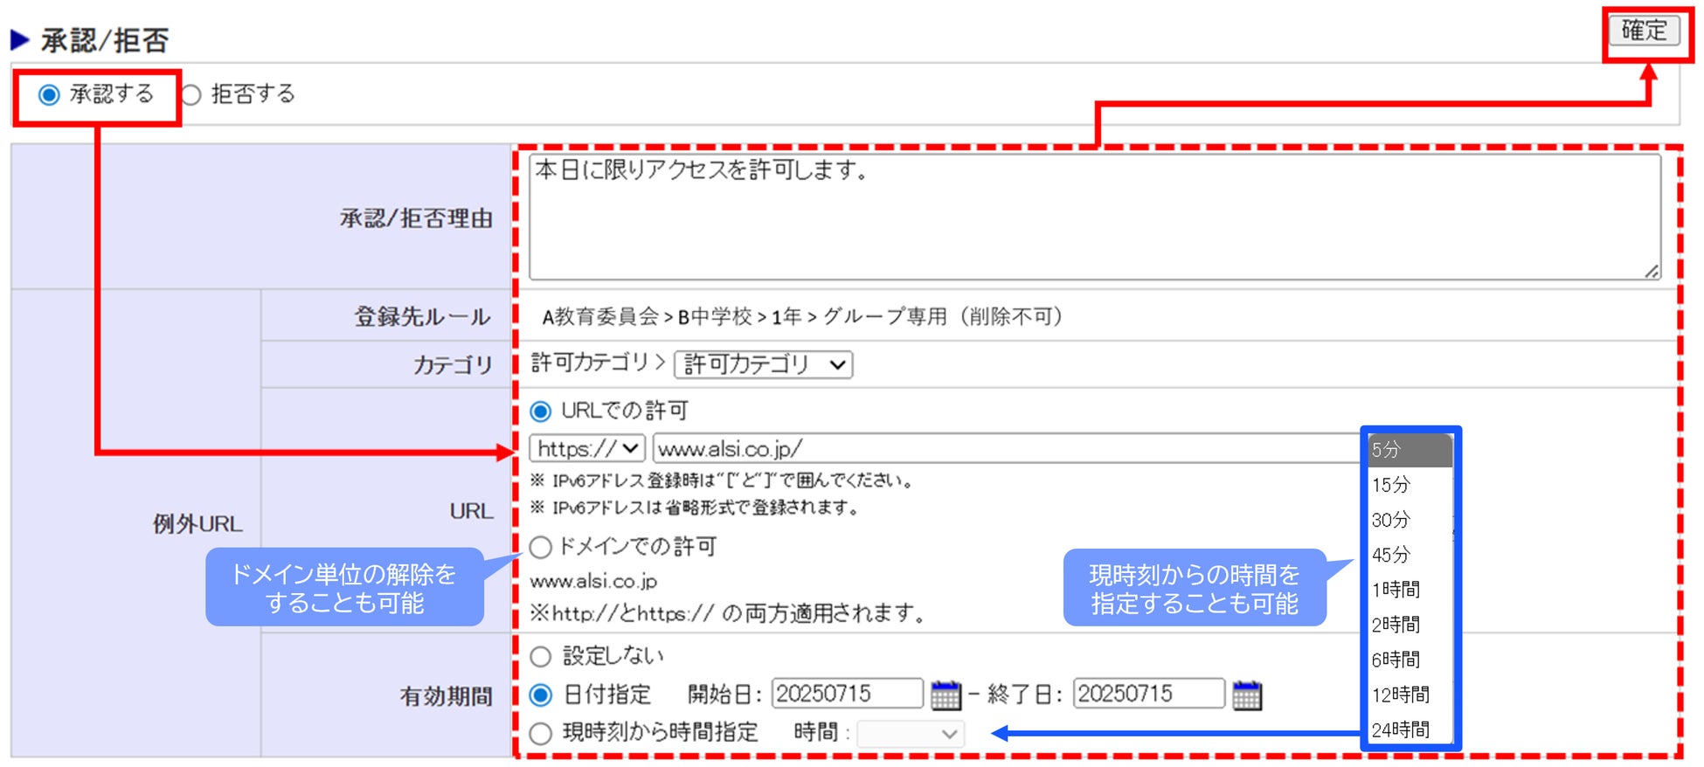Click the 開始日 date field
The height and width of the screenshot is (767, 1704).
click(847, 694)
